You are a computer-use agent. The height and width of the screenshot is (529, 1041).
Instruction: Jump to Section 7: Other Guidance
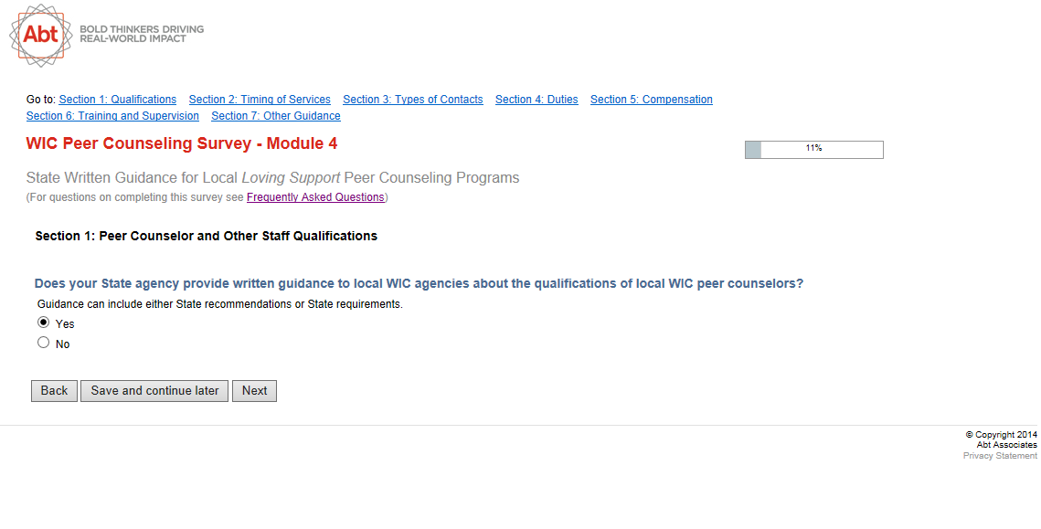[x=275, y=116]
